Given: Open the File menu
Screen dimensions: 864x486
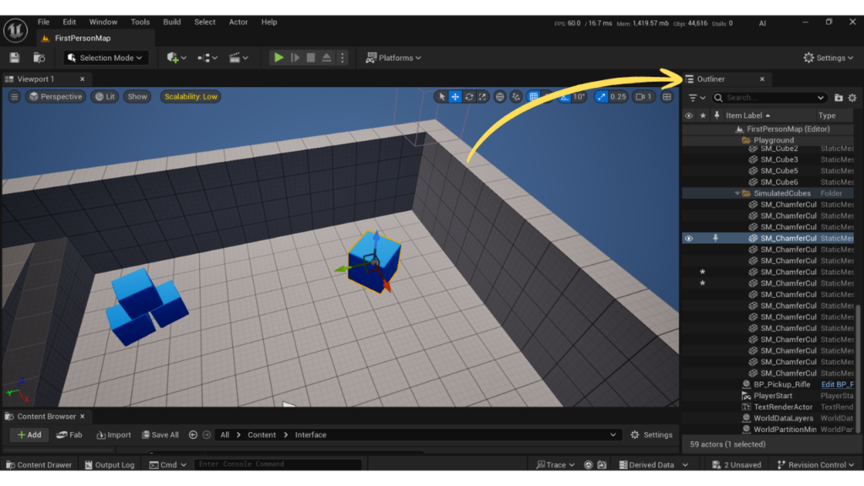Looking at the screenshot, I should (x=44, y=22).
